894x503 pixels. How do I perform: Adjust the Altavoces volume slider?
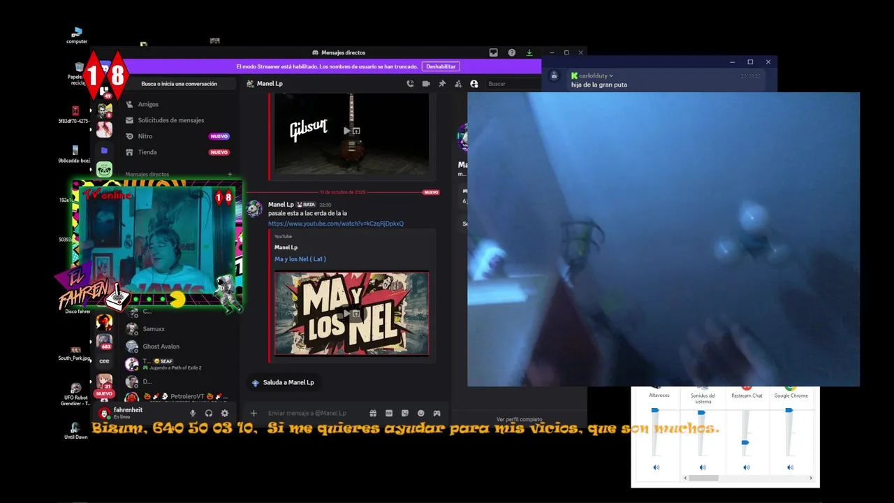click(x=655, y=411)
